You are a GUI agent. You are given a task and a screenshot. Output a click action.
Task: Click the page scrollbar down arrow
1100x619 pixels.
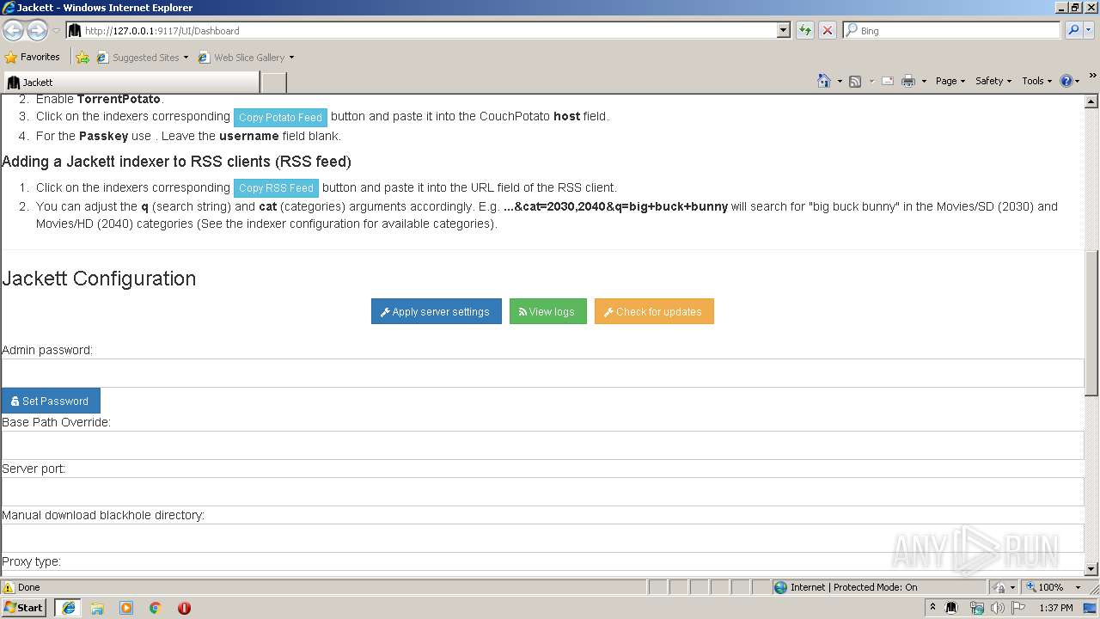coord(1091,568)
